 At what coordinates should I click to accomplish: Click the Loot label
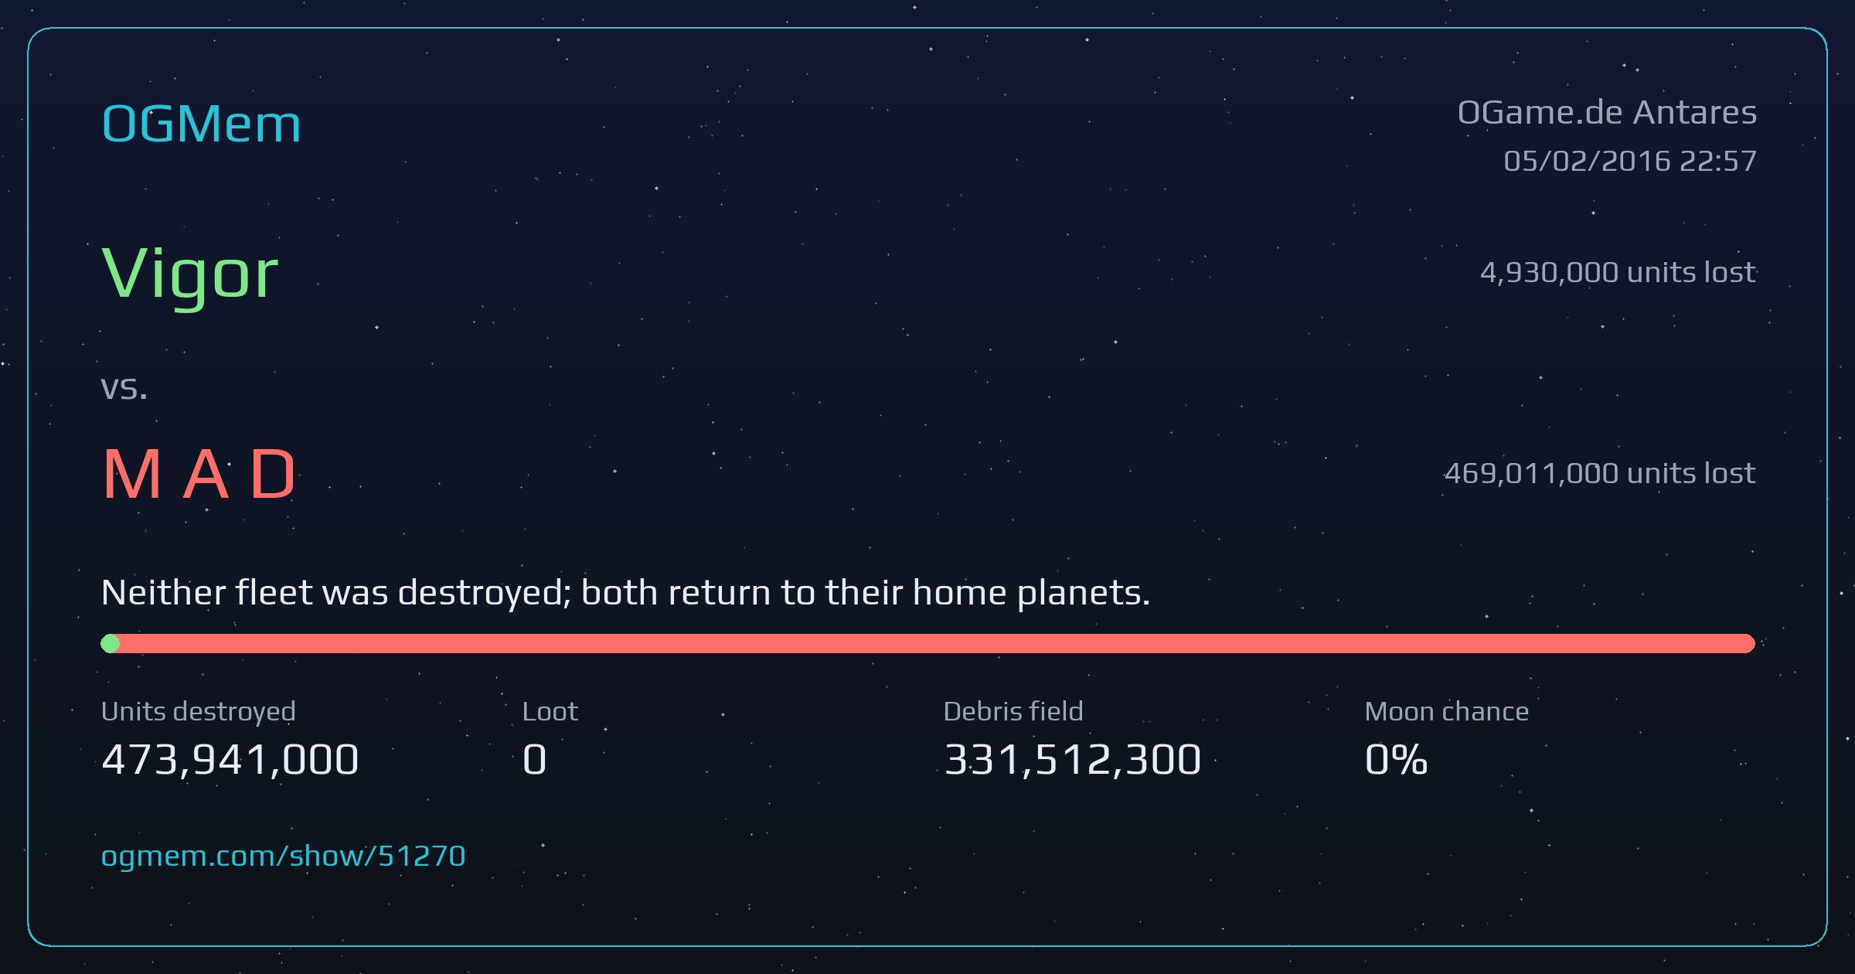click(x=550, y=711)
